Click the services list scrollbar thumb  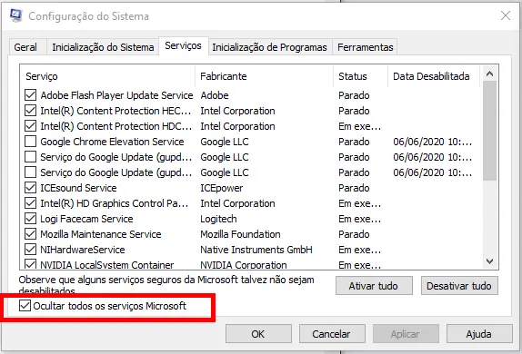[489, 131]
